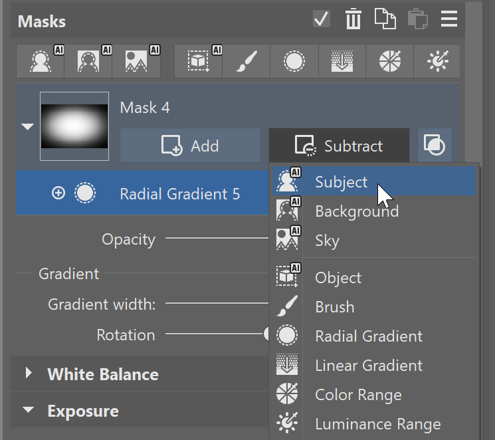495x440 pixels.
Task: Click the Color Range toolbar icon
Action: tap(389, 62)
